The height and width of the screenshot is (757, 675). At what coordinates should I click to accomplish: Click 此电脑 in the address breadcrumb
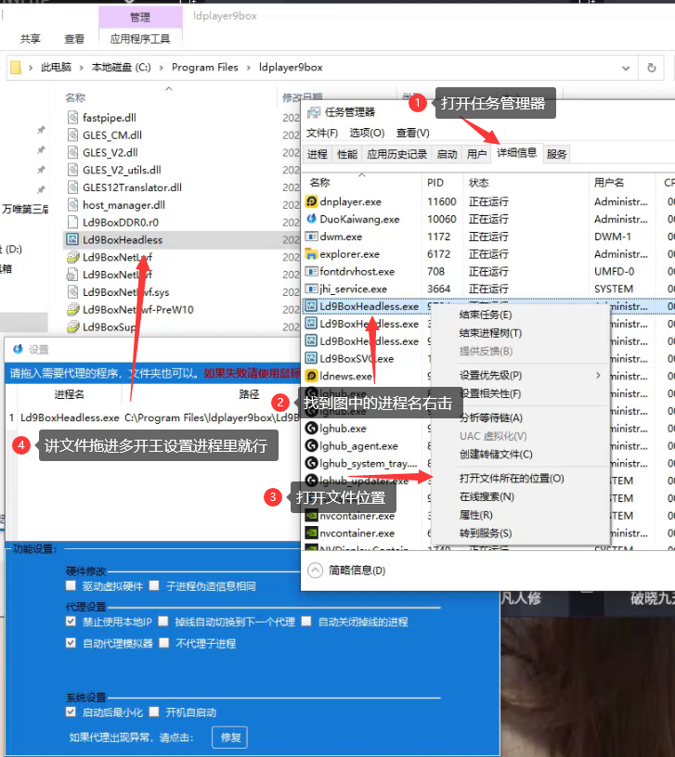(x=56, y=67)
